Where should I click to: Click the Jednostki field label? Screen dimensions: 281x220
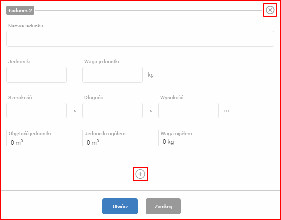click(19, 62)
